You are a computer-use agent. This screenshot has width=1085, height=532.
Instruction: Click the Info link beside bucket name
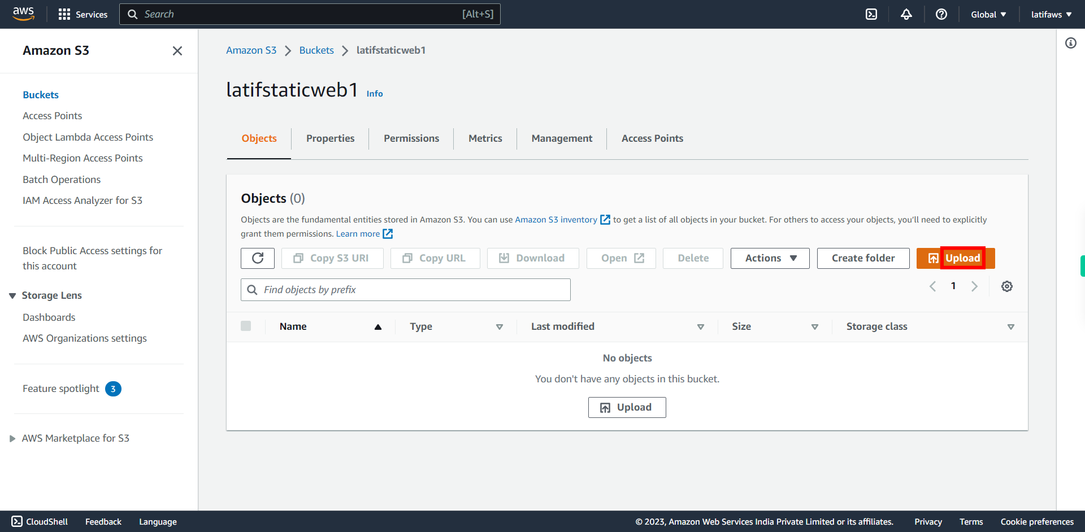375,94
